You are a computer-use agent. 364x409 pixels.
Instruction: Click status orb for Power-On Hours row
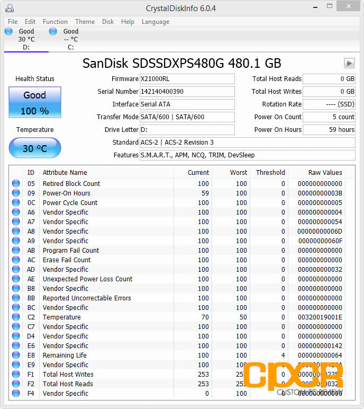(16, 193)
